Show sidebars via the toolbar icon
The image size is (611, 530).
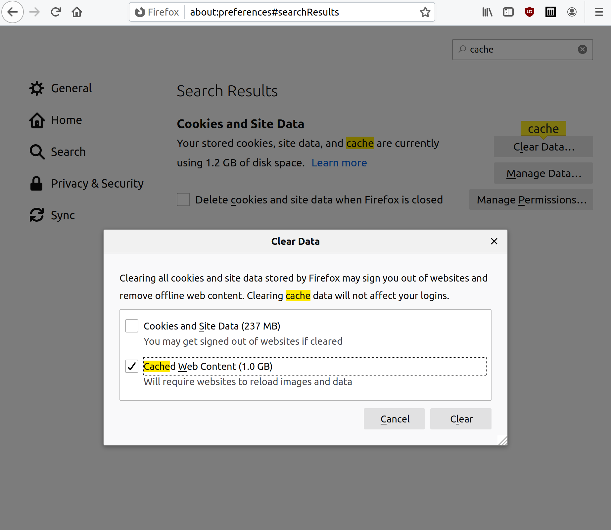[x=508, y=12]
